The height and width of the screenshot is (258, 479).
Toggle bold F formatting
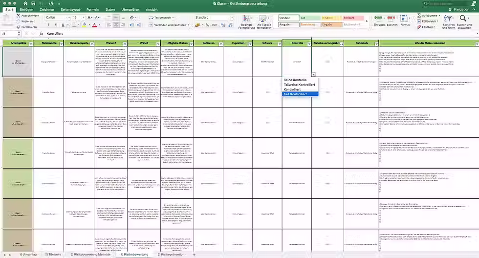[48, 25]
